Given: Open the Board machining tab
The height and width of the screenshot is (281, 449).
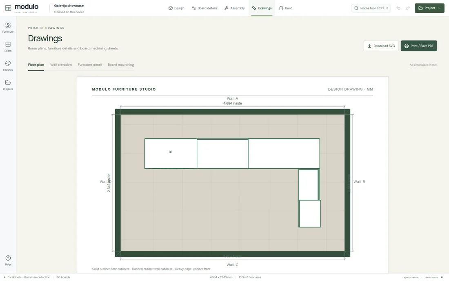Looking at the screenshot, I should tap(121, 65).
